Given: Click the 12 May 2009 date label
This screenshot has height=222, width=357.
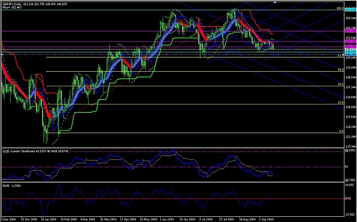Looking at the screenshot, I should pos(148,220).
